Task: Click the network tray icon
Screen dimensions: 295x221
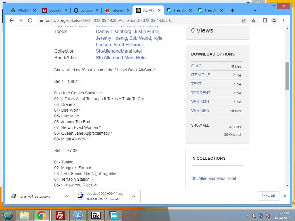Action: tap(261, 216)
